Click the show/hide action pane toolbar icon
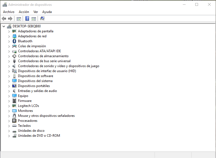 [x=34, y=19]
